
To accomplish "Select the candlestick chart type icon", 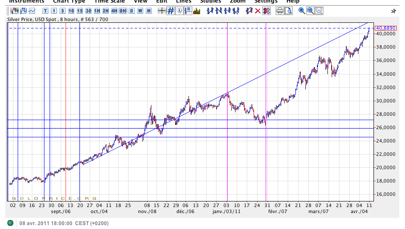I will click(x=15, y=11).
